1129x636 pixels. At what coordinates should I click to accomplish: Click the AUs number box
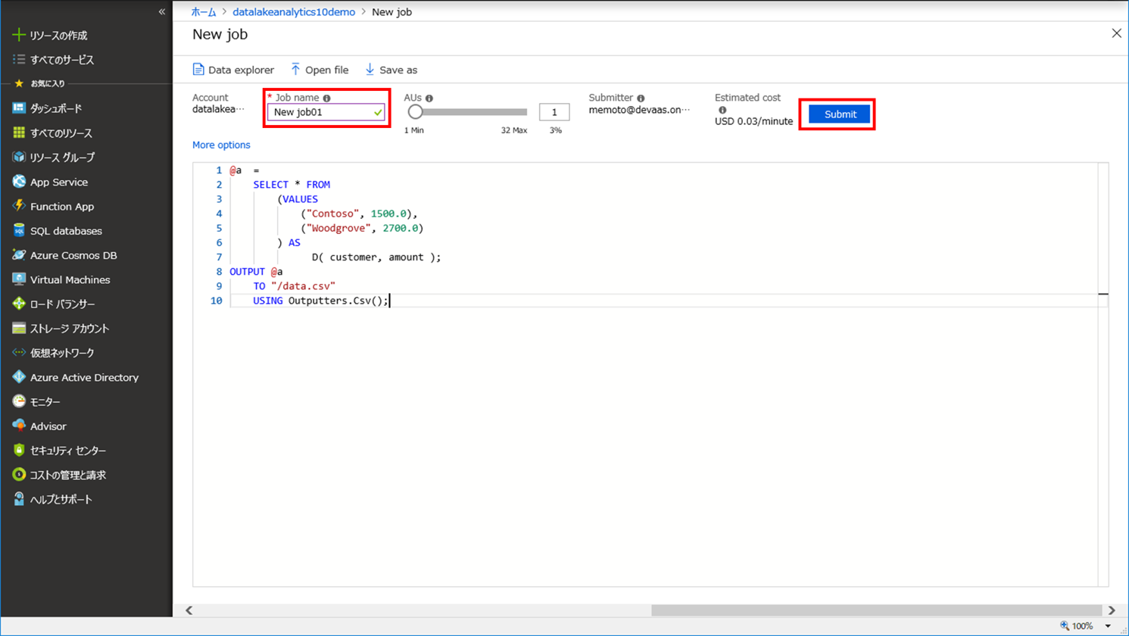click(554, 112)
